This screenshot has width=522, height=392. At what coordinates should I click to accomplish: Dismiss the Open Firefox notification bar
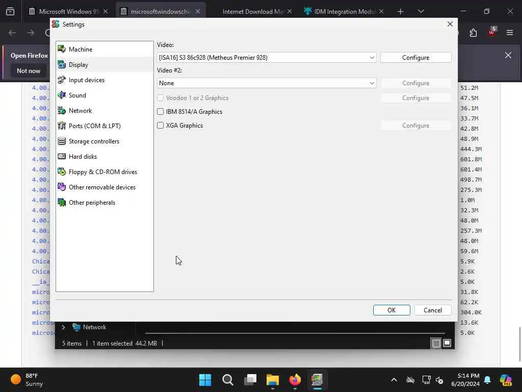pos(508,55)
